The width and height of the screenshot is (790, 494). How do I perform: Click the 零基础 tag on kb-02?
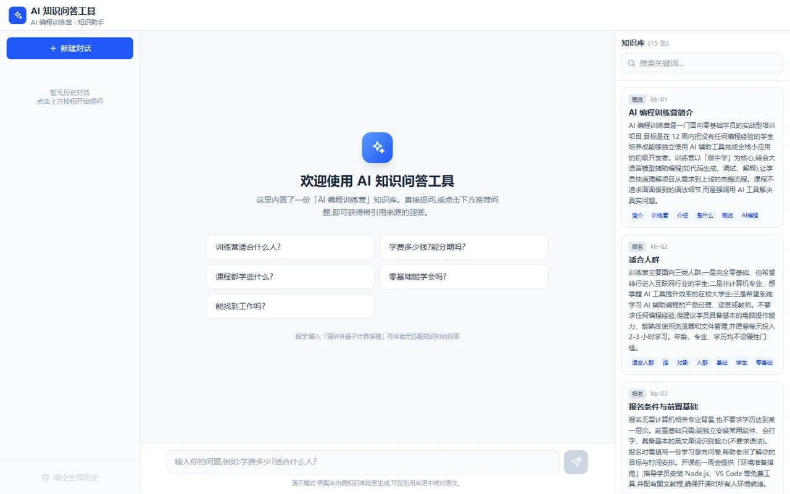click(x=764, y=362)
